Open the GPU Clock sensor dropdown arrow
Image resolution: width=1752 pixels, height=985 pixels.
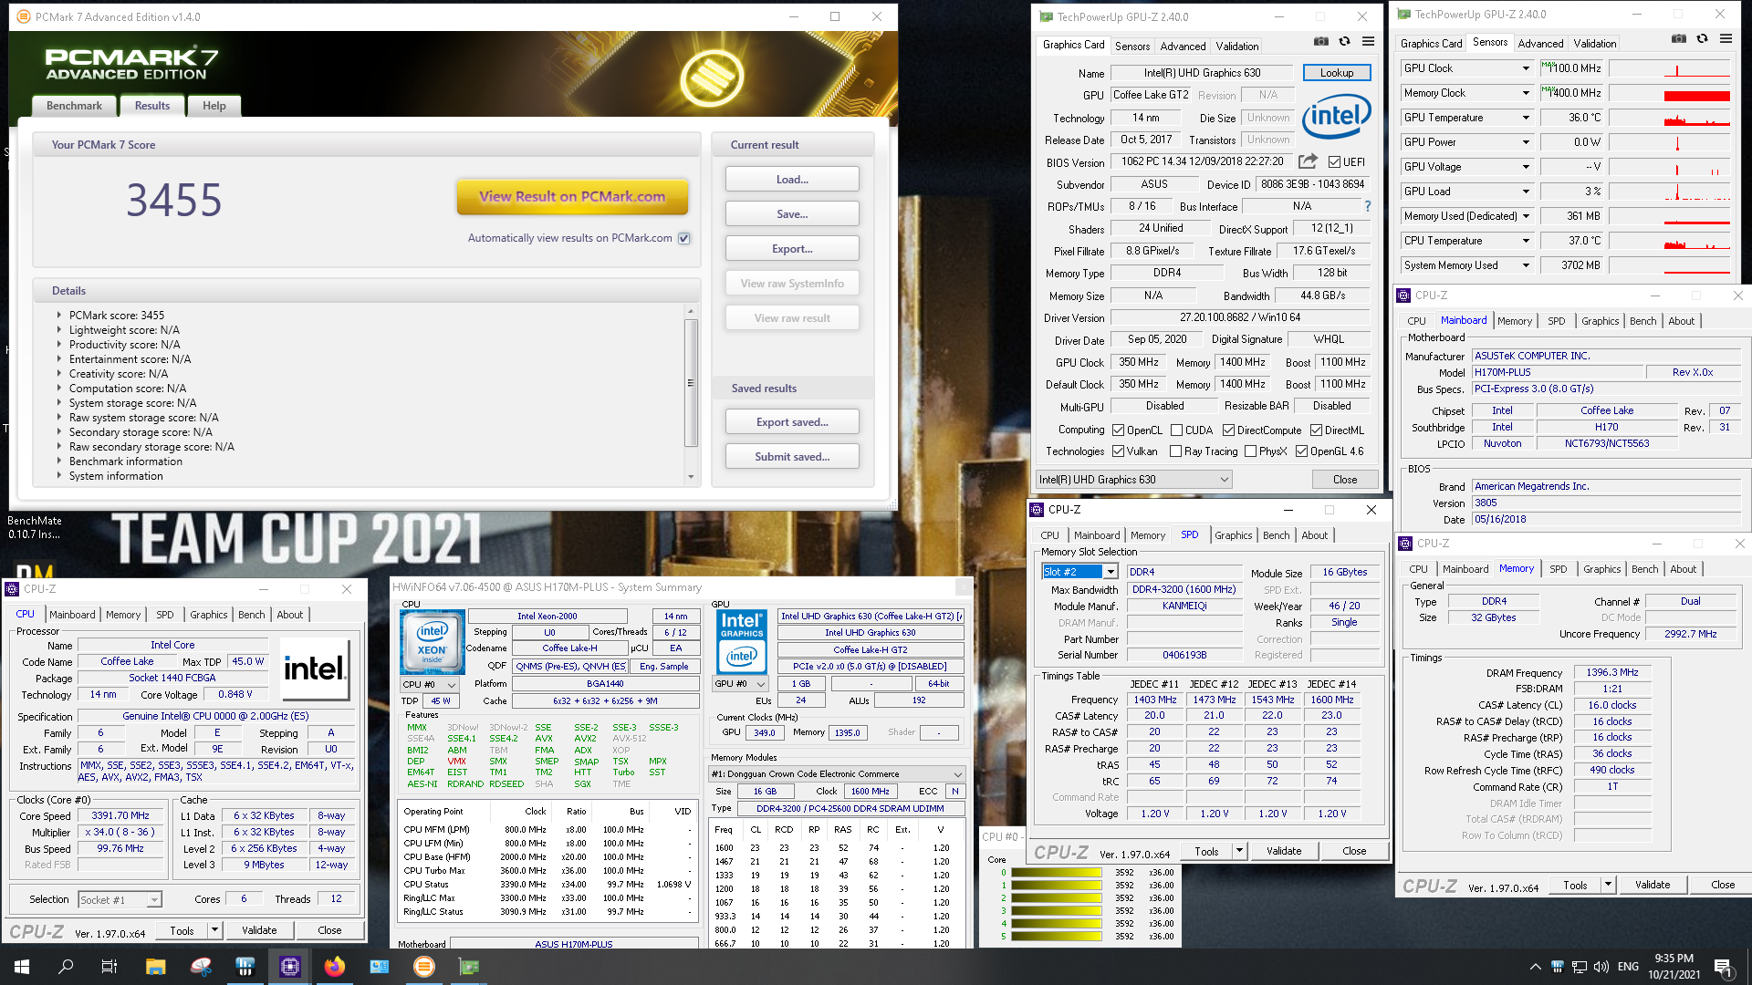(x=1526, y=68)
